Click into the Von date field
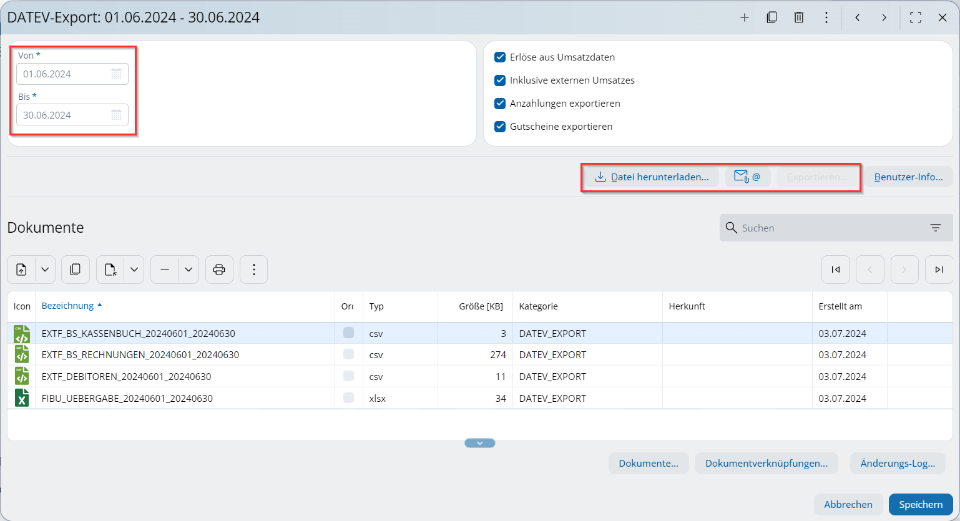Screen dimensions: 960x521 72,74
